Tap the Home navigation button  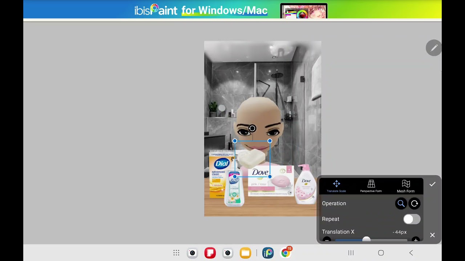click(381, 253)
